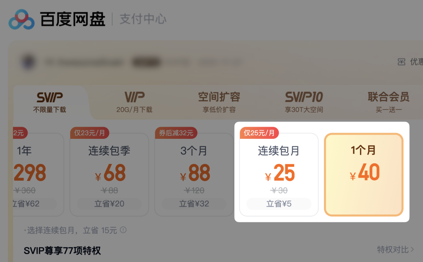Click the Baidu Netdisk cloud logo icon
Viewport: 423px width, 262px height.
tap(22, 20)
